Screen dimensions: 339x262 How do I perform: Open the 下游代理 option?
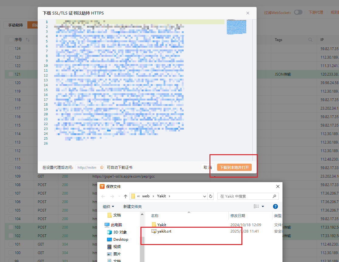(x=316, y=12)
